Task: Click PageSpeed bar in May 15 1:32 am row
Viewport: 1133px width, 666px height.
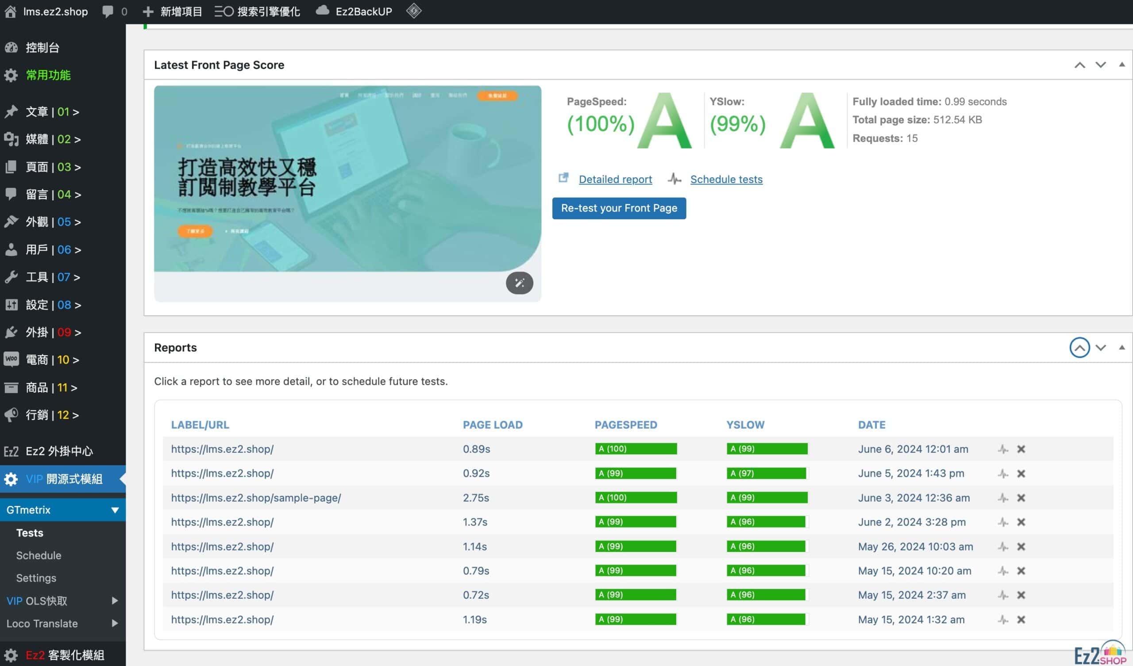Action: point(635,619)
